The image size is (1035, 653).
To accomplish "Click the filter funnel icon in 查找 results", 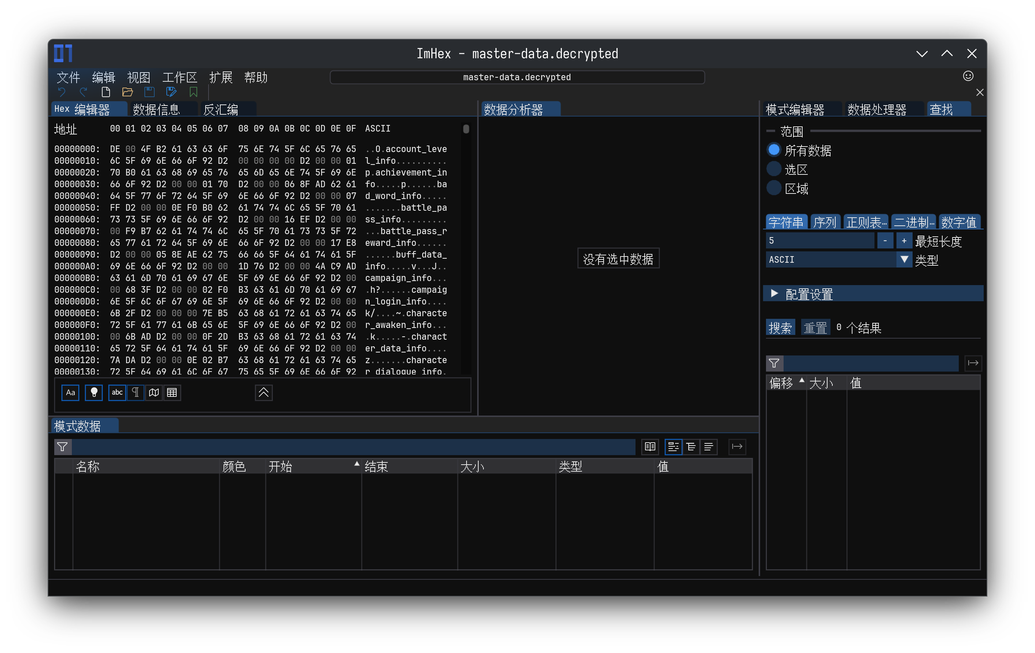I will click(774, 364).
